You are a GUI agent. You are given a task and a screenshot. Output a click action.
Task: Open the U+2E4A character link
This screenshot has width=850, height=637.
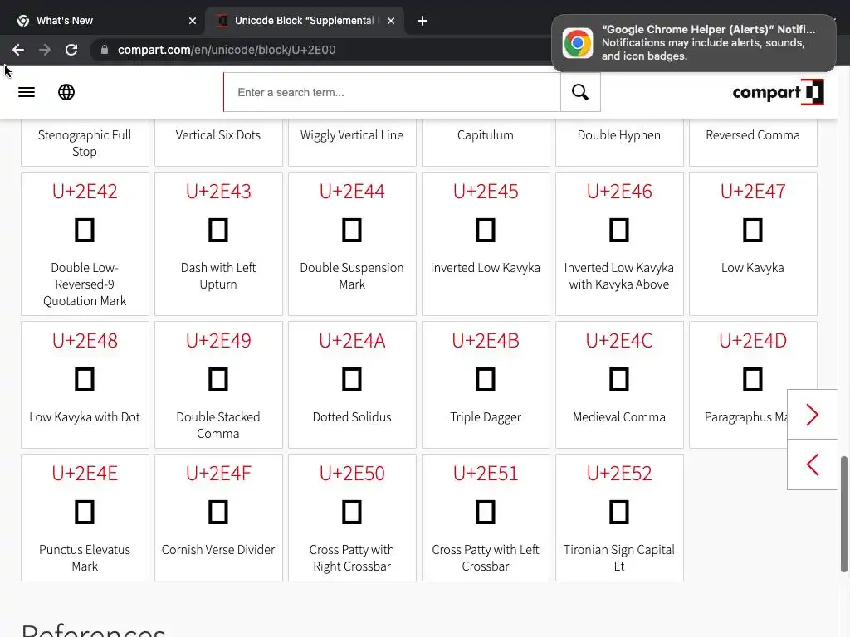coord(352,341)
